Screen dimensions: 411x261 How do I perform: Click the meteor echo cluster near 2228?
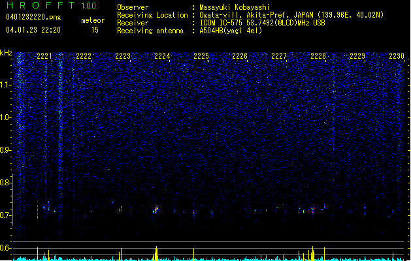pyautogui.click(x=312, y=209)
